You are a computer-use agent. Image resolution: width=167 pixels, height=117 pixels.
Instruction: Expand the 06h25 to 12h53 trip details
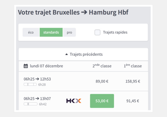point(37,79)
